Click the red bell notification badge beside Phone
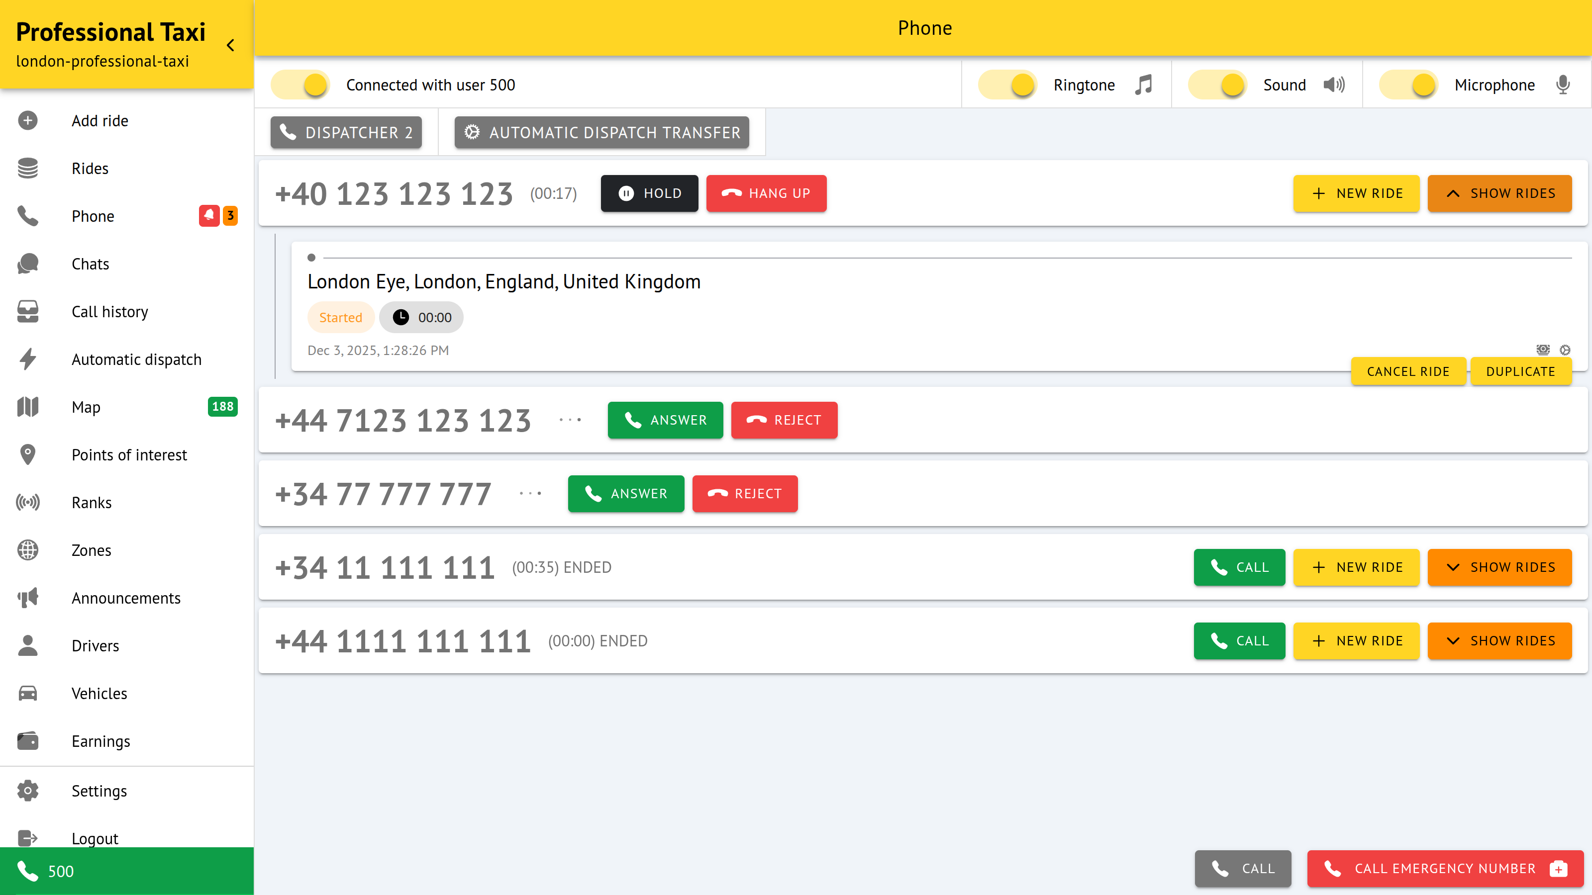Viewport: 1592px width, 895px height. point(209,216)
